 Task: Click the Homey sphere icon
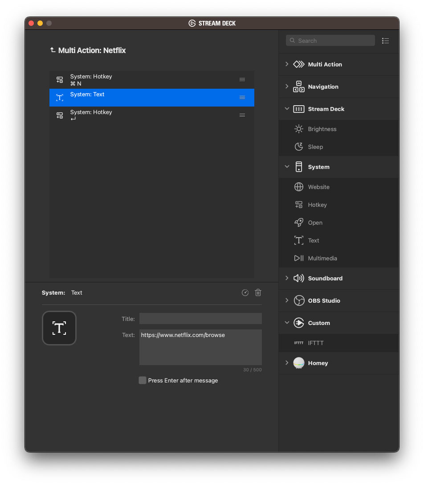pos(298,363)
